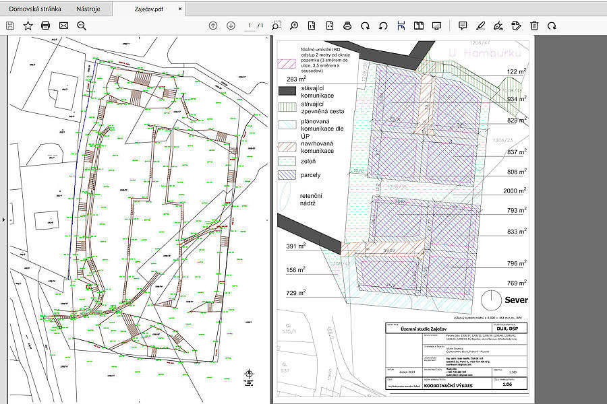
Task: Enter full screen monitor mode
Action: click(x=436, y=26)
